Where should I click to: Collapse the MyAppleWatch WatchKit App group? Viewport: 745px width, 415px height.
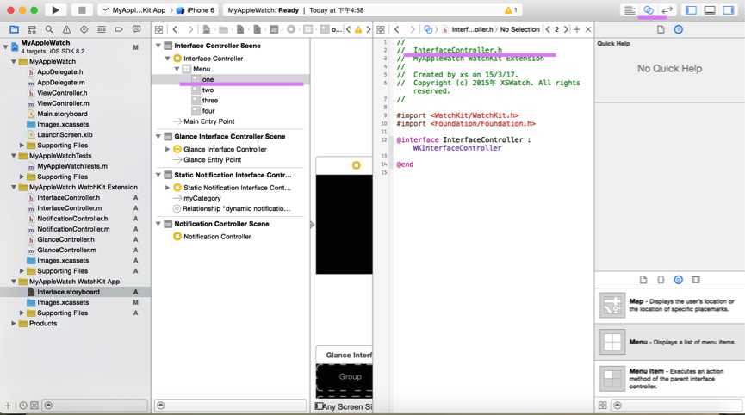(x=14, y=282)
